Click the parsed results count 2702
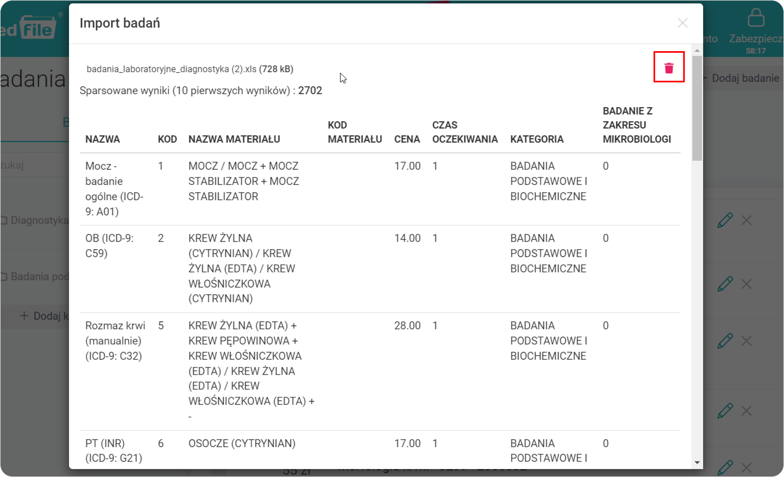 click(310, 90)
